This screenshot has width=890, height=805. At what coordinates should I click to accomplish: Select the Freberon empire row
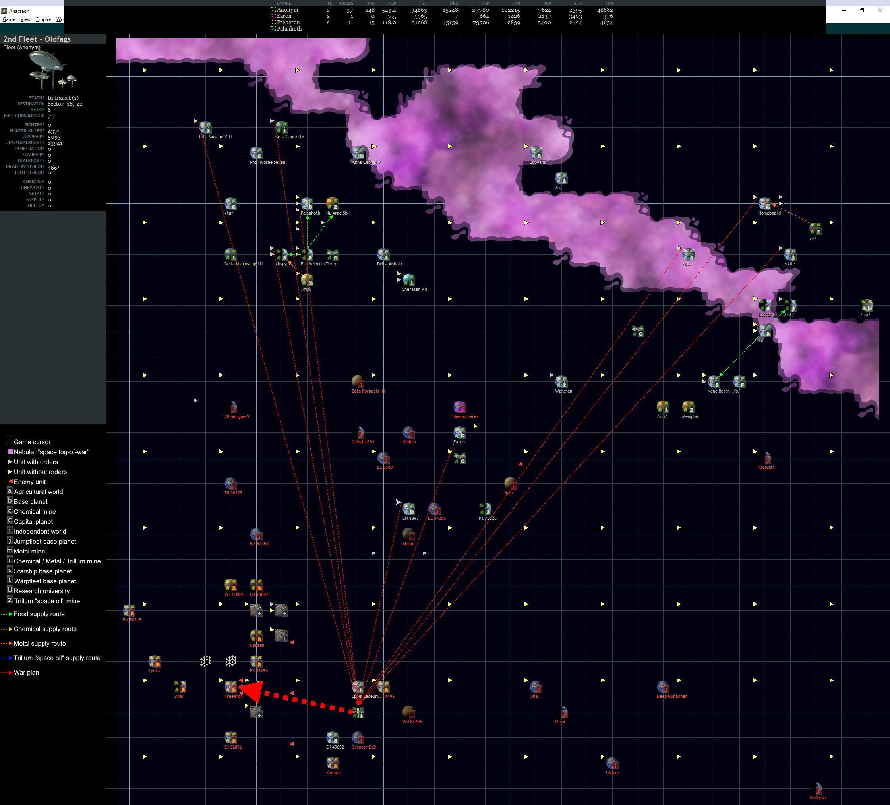coord(442,23)
